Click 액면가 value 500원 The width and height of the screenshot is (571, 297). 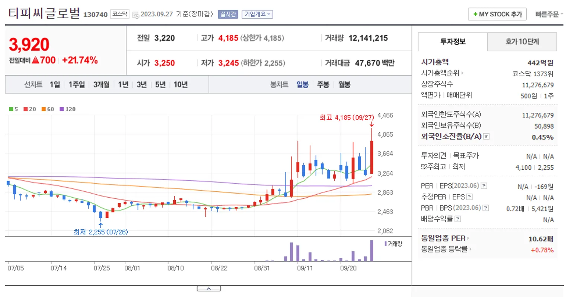point(529,96)
